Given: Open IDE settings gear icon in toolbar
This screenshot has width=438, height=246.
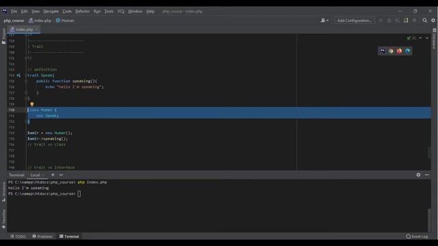Looking at the screenshot, I should click(x=433, y=20).
